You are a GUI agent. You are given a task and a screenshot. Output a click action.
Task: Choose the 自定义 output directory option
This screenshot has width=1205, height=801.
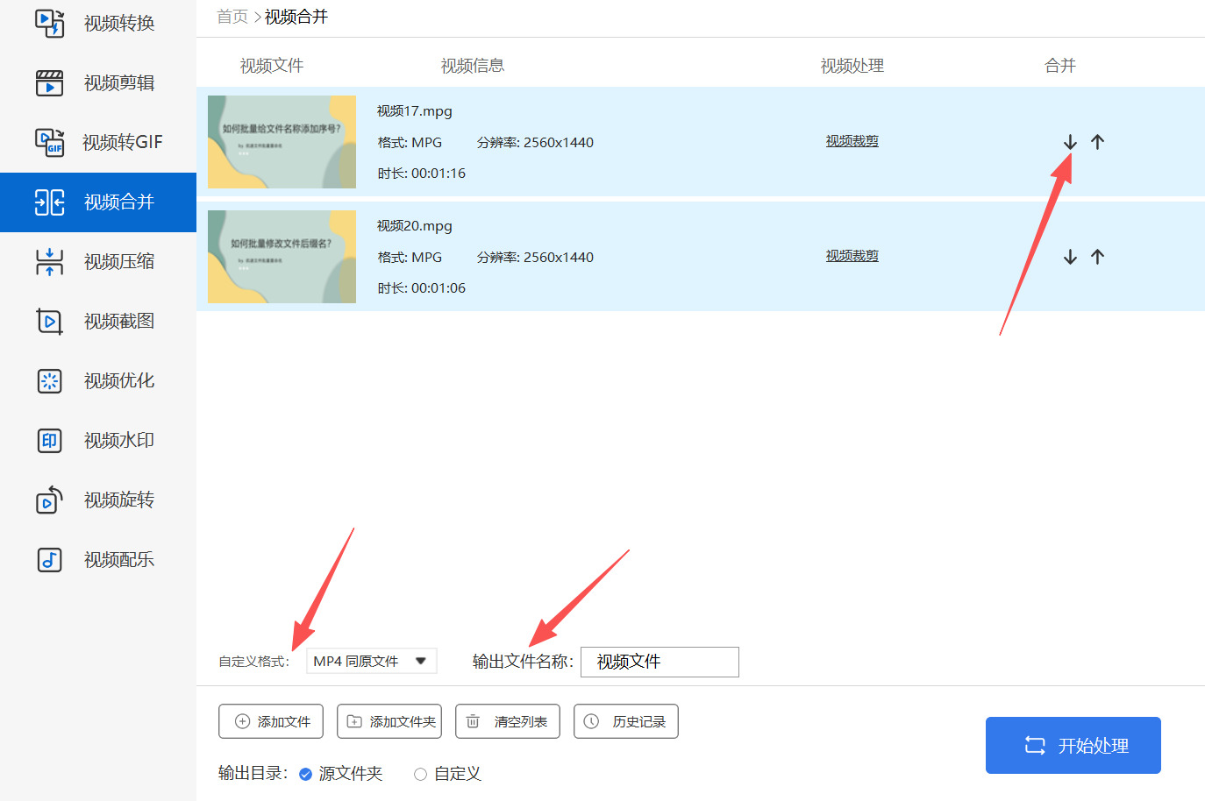coord(421,774)
